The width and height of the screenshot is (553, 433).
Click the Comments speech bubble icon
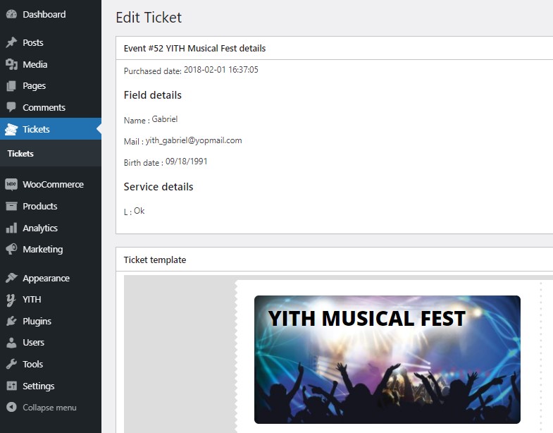click(x=11, y=108)
